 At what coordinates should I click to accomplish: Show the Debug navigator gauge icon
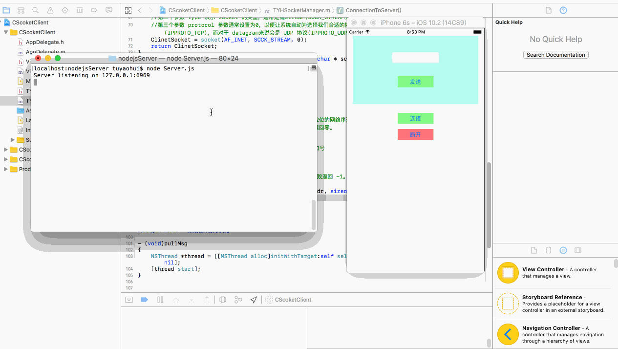(x=80, y=10)
